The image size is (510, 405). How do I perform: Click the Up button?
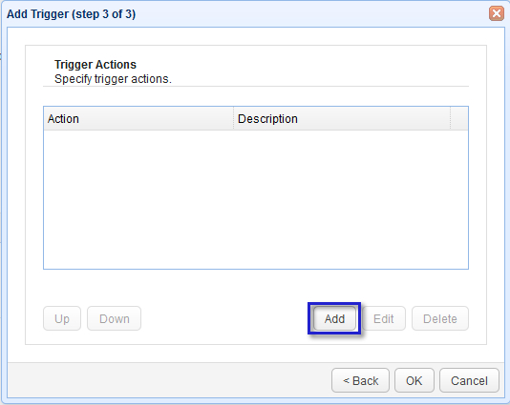[x=62, y=318]
